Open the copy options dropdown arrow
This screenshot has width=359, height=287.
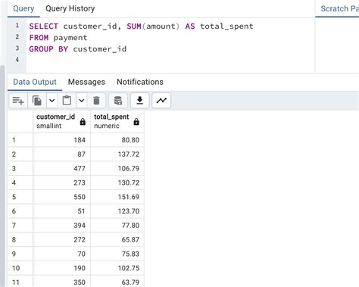click(x=52, y=101)
